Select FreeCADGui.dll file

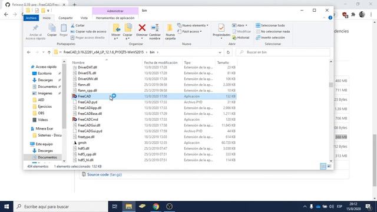point(154,125)
